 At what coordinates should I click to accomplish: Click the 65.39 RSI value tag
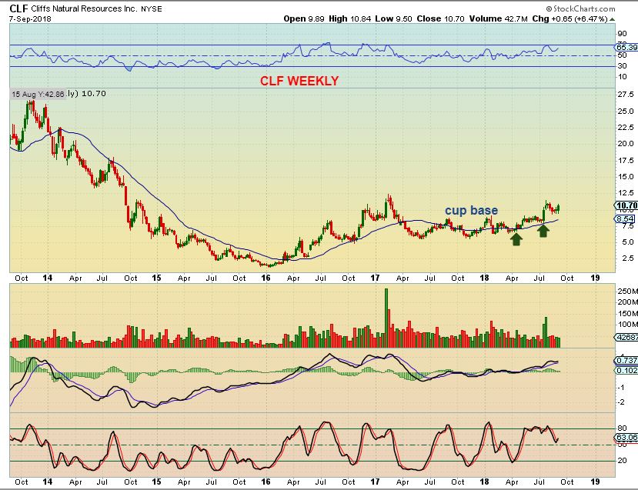coord(627,47)
